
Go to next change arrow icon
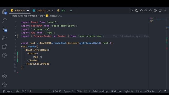151,11
